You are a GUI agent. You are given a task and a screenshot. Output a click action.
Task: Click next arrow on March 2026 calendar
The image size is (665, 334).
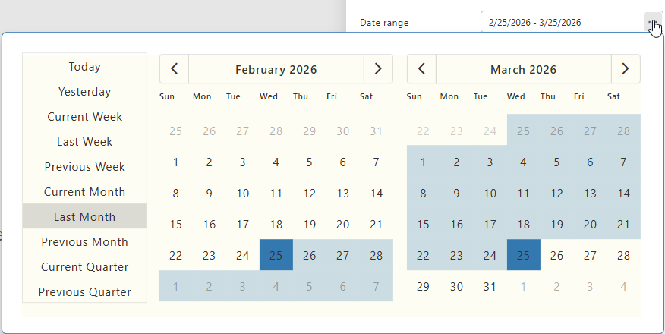[x=626, y=69]
